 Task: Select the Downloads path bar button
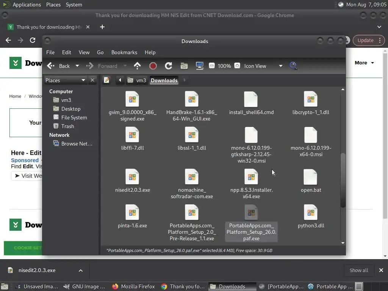[x=164, y=80]
